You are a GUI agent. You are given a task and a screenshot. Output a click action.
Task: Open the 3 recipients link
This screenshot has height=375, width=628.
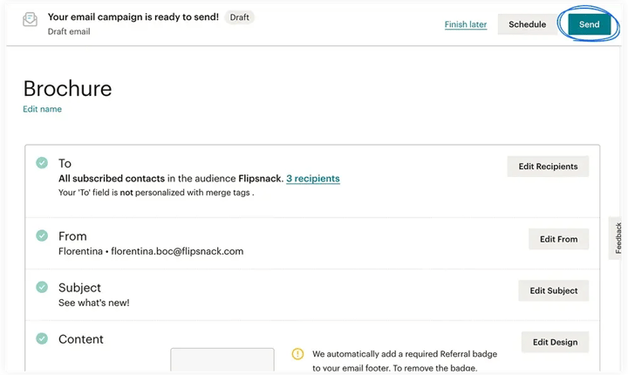(313, 178)
